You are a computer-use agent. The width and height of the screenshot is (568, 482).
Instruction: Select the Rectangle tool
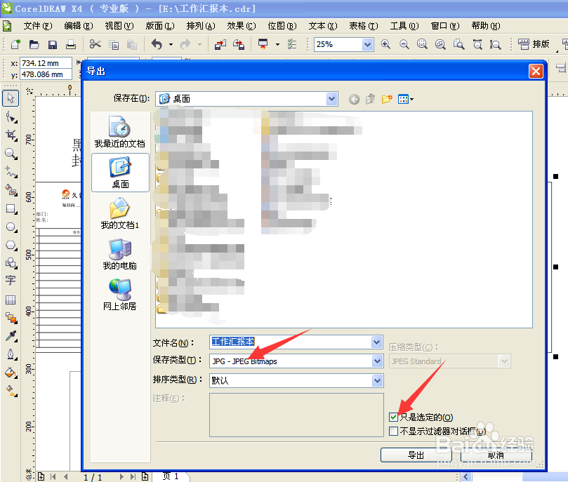coord(11,209)
